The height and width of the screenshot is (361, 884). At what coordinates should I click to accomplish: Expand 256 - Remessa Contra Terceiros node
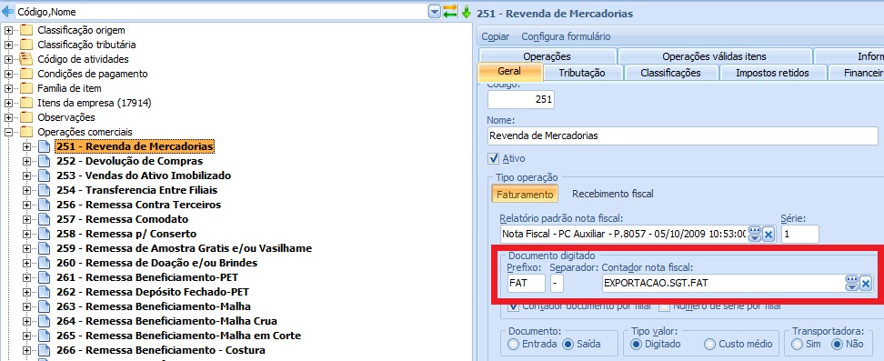click(26, 206)
